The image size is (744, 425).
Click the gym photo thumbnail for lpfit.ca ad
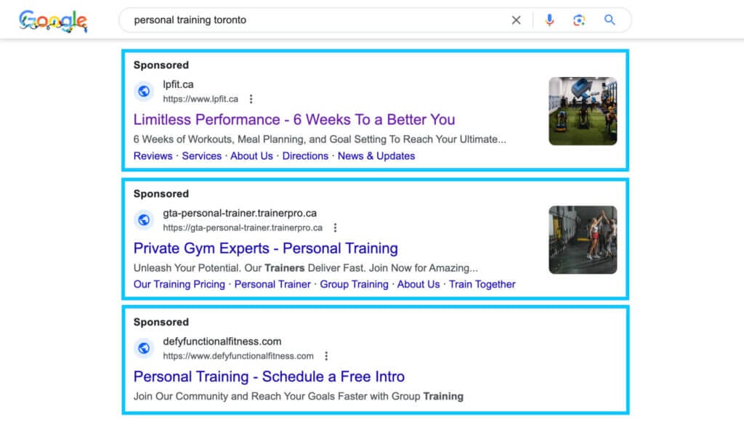click(x=583, y=111)
